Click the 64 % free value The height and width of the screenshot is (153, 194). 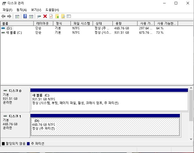coord(160,28)
